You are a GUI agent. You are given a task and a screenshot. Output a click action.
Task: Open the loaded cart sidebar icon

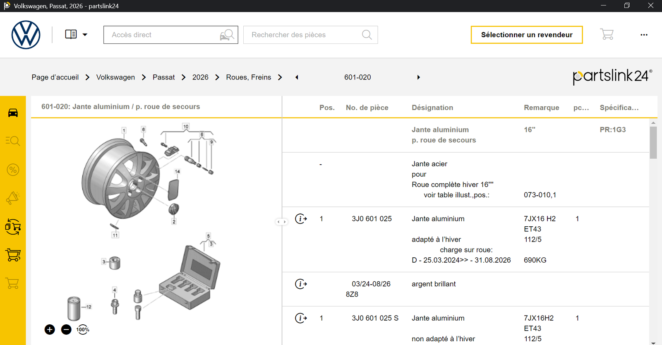pos(13,255)
